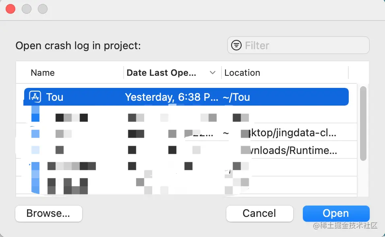Toggle sort chevron in Date Last Opened column
This screenshot has width=385, height=237.
point(213,73)
